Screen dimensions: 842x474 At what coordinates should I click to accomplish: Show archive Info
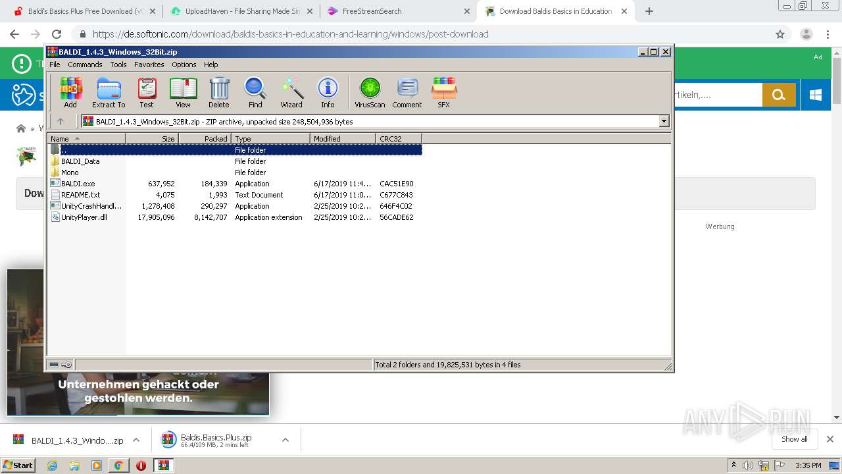coord(328,92)
